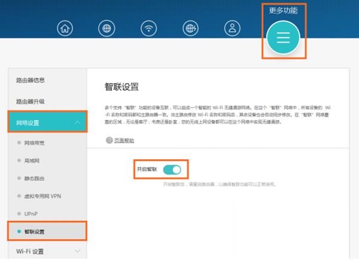Go to 静态路由 settings
The image size is (359, 261).
pos(35,178)
